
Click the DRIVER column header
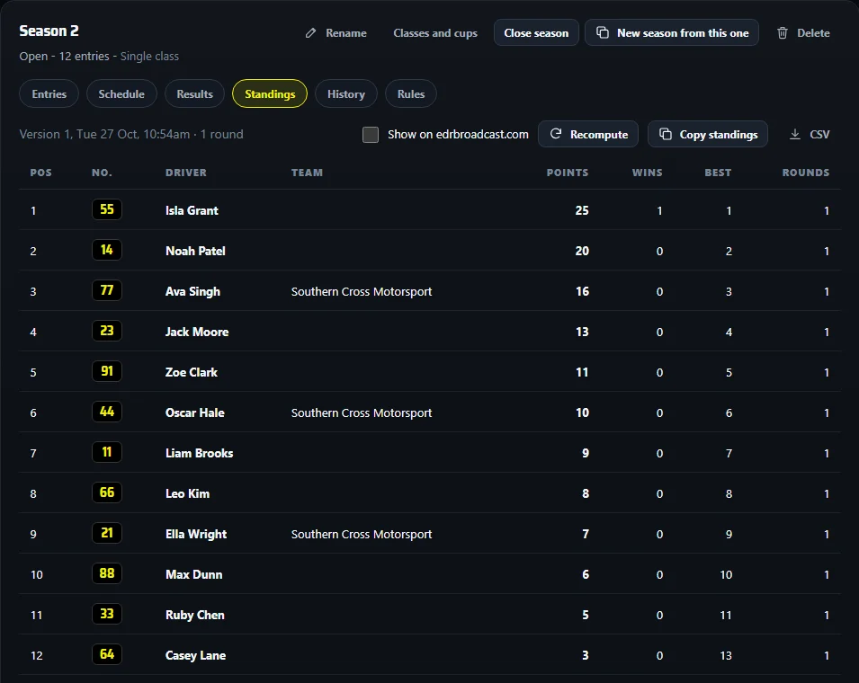pos(186,173)
